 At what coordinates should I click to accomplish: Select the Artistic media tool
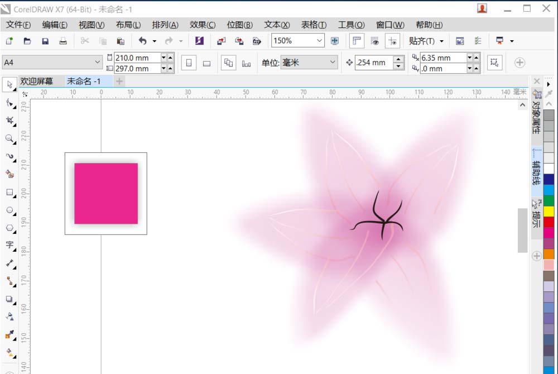tap(9, 174)
